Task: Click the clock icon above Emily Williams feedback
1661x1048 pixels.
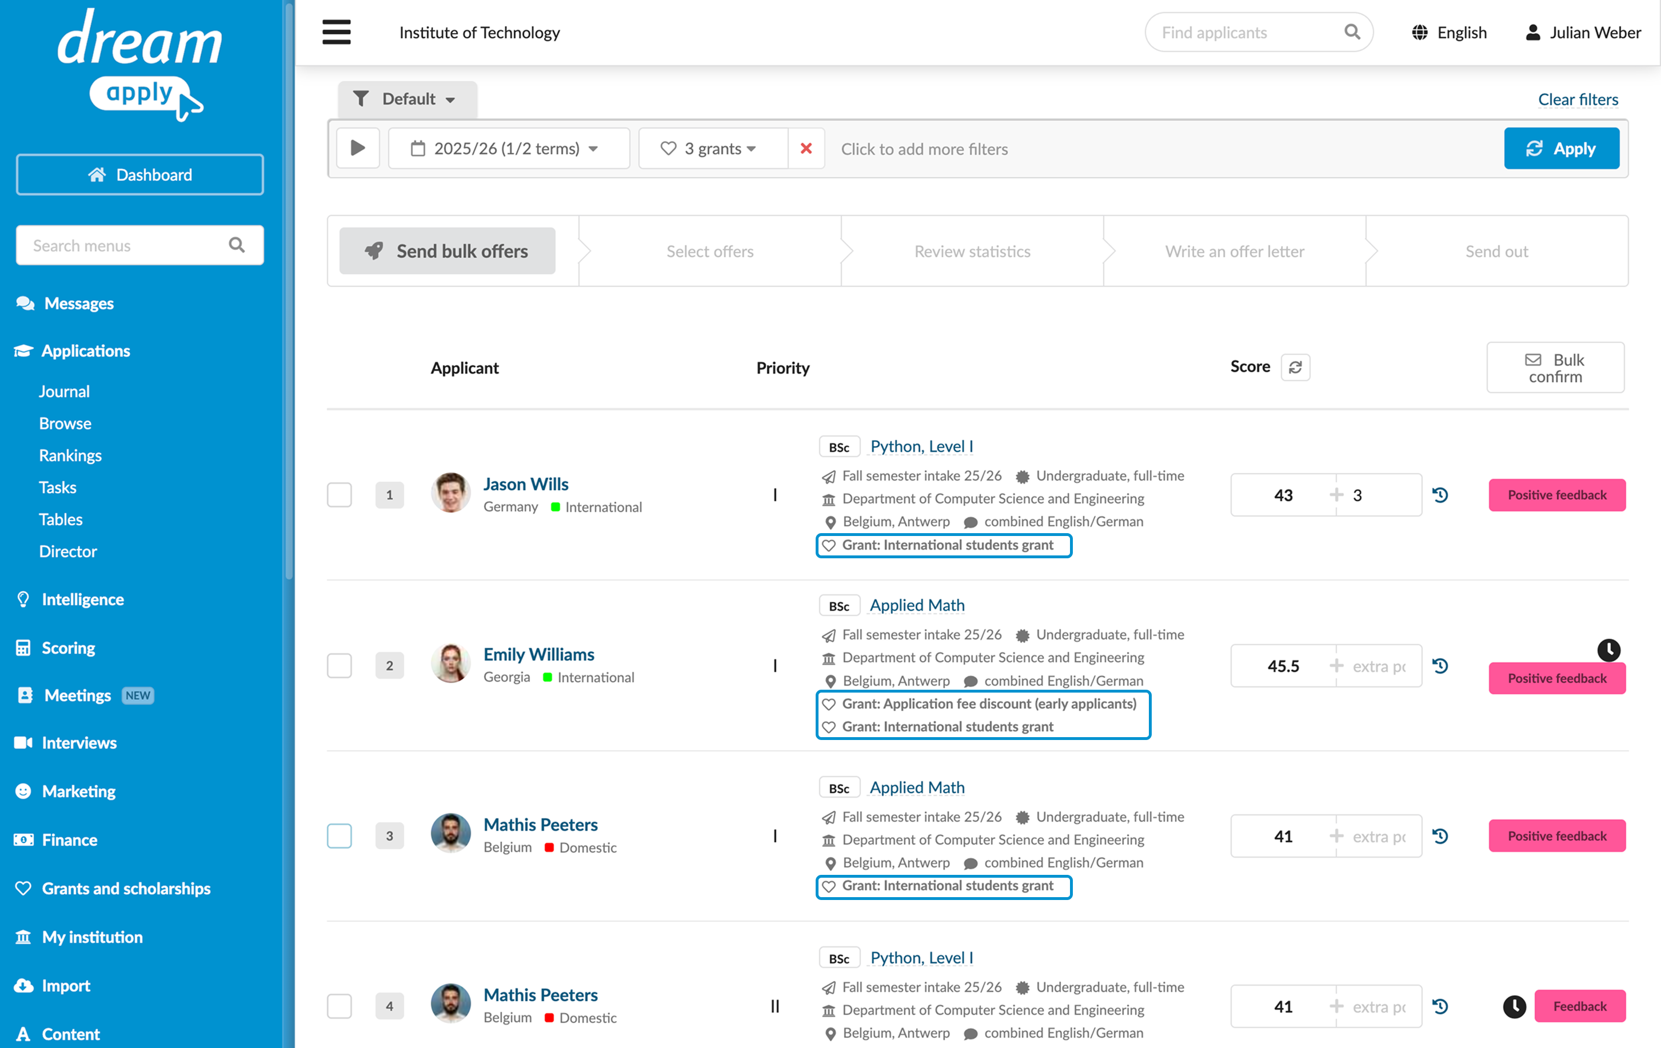Action: tap(1608, 650)
